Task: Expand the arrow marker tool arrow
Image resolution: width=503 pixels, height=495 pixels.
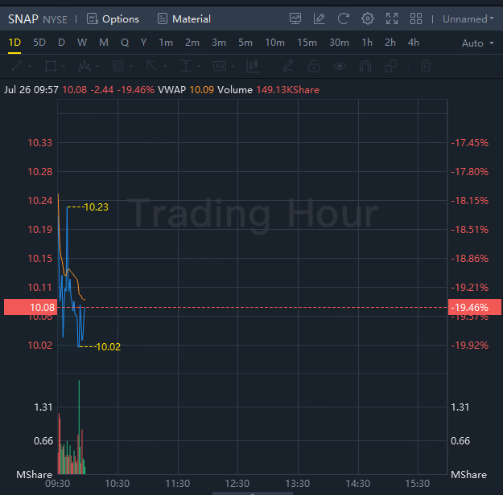Action: pos(165,67)
